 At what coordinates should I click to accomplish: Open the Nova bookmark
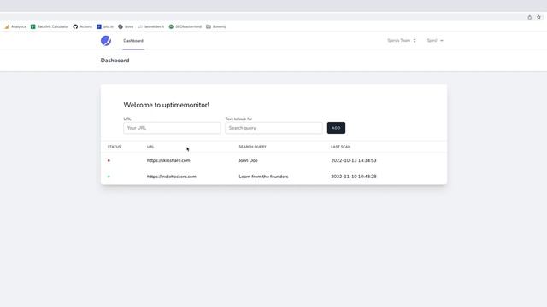pos(126,26)
